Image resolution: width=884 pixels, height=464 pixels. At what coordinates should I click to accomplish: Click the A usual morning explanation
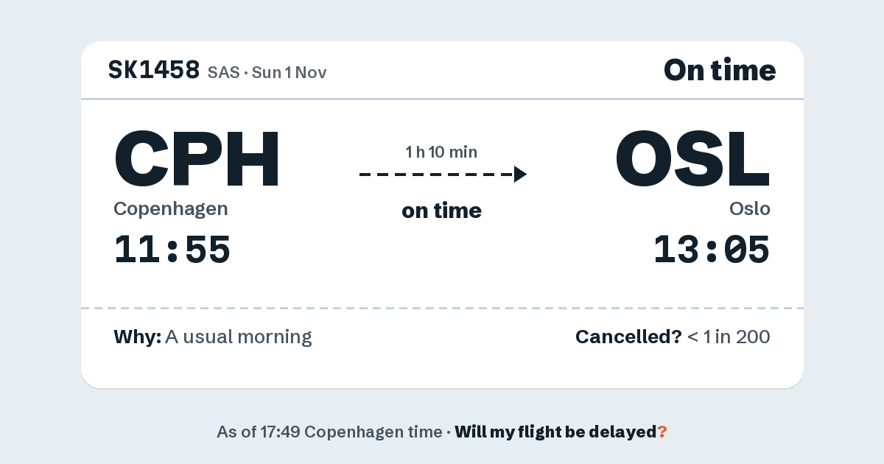click(239, 337)
